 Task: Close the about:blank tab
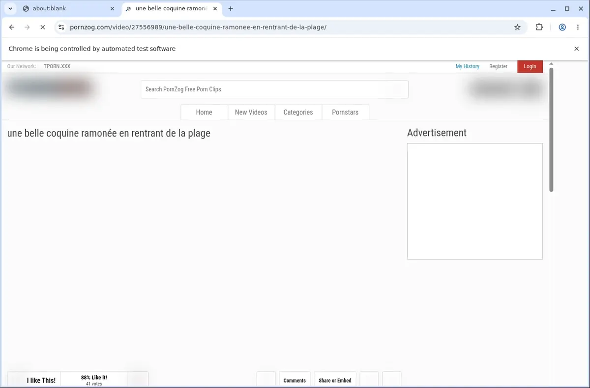tap(112, 8)
